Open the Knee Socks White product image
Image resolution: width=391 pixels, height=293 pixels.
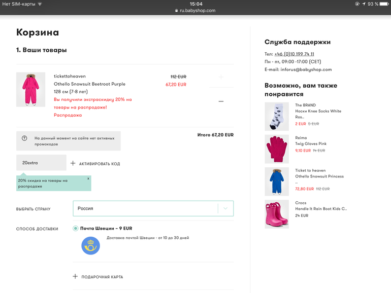277,117
